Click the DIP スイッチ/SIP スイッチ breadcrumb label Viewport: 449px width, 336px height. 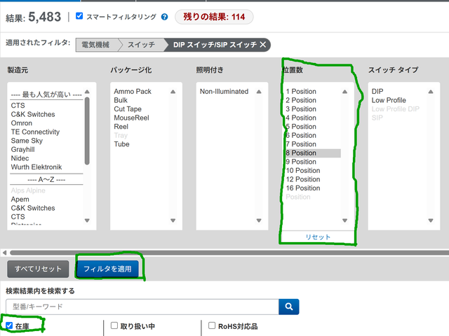pos(215,45)
